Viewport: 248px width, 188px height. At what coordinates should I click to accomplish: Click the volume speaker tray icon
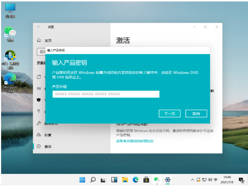click(x=210, y=180)
